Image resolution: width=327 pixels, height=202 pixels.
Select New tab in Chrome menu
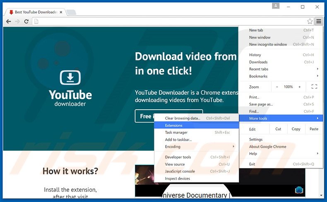(281, 30)
